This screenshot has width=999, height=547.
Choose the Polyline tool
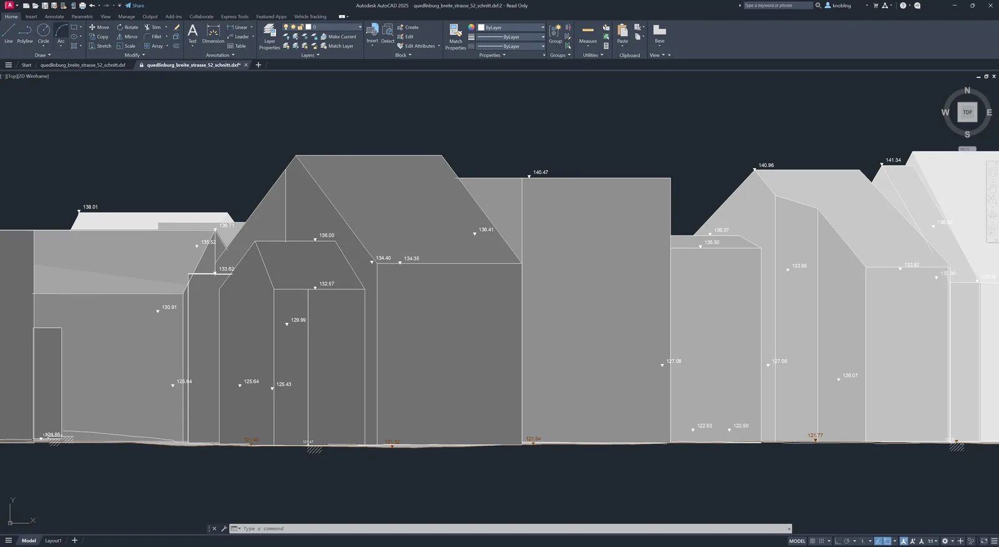pos(25,34)
